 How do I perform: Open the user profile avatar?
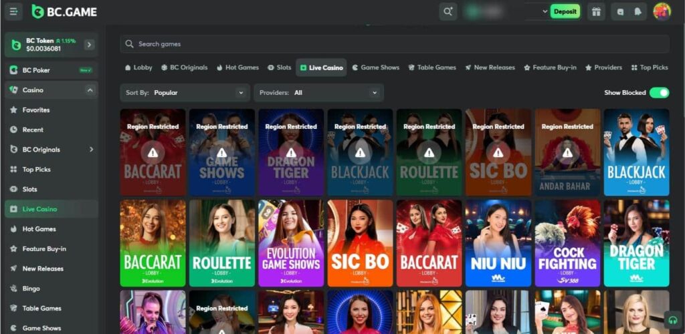[x=662, y=11]
